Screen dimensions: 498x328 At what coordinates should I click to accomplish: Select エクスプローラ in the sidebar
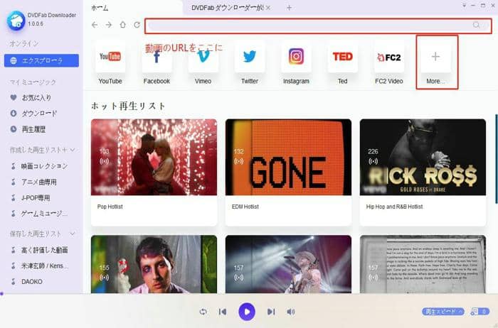[41, 60]
